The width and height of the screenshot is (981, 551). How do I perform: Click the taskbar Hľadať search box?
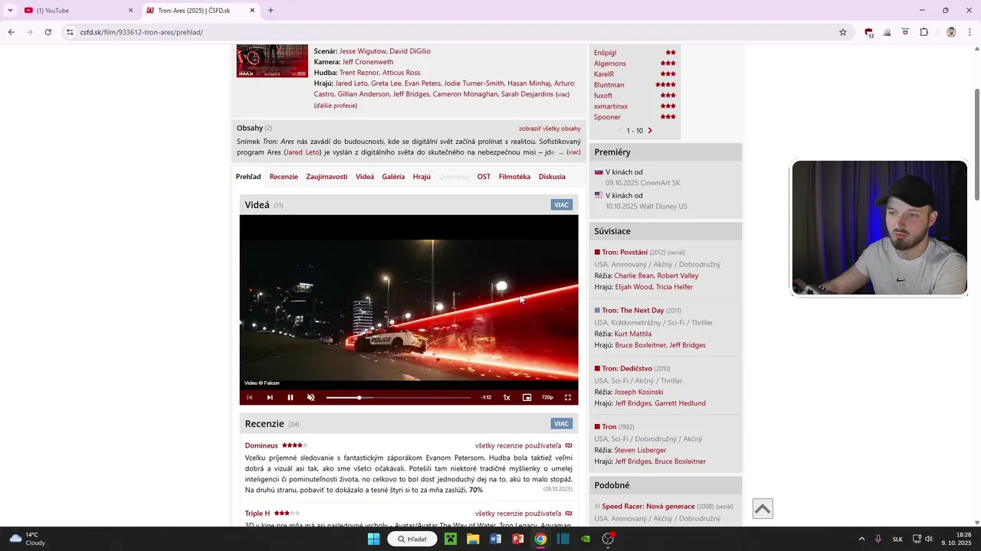(412, 539)
